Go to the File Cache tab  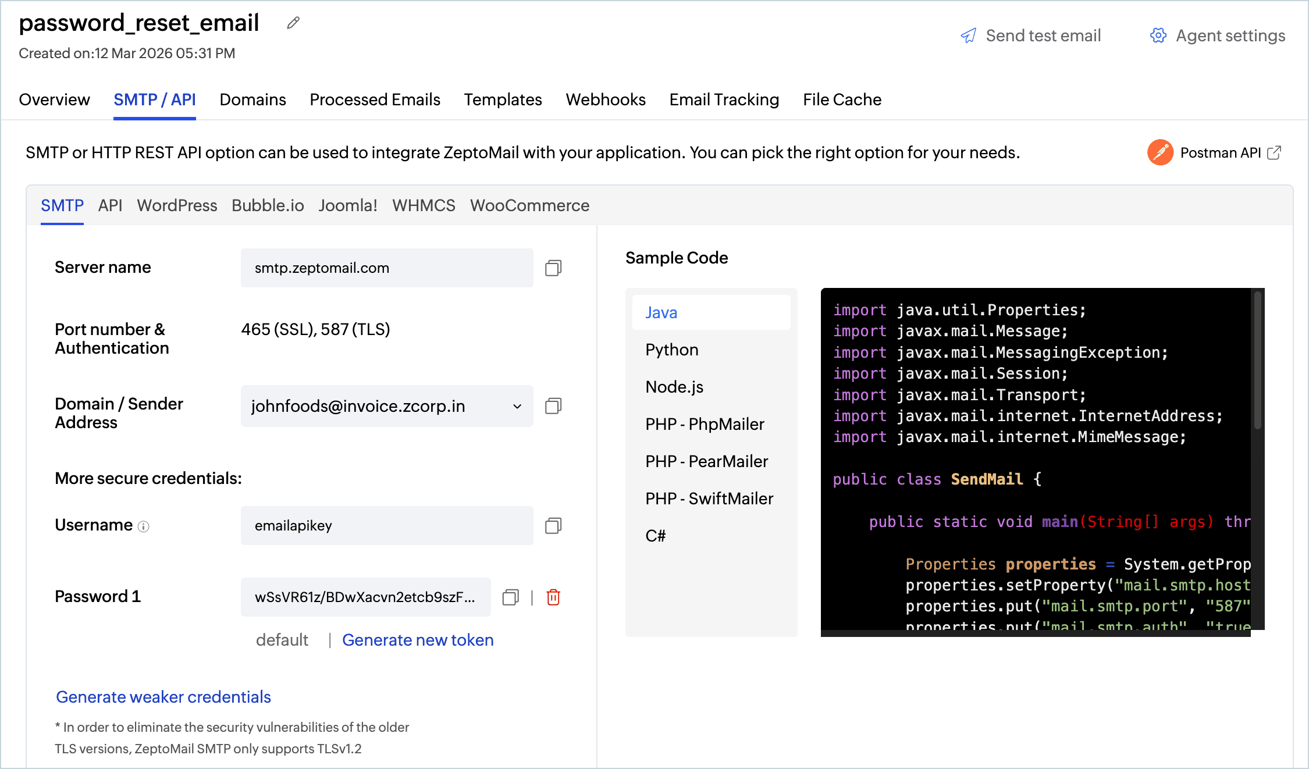click(x=842, y=99)
